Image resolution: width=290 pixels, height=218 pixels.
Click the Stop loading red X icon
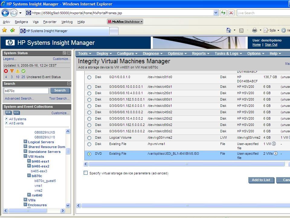click(x=231, y=13)
